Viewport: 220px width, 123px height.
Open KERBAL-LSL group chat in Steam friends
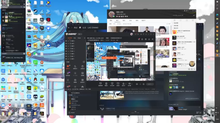point(13,58)
